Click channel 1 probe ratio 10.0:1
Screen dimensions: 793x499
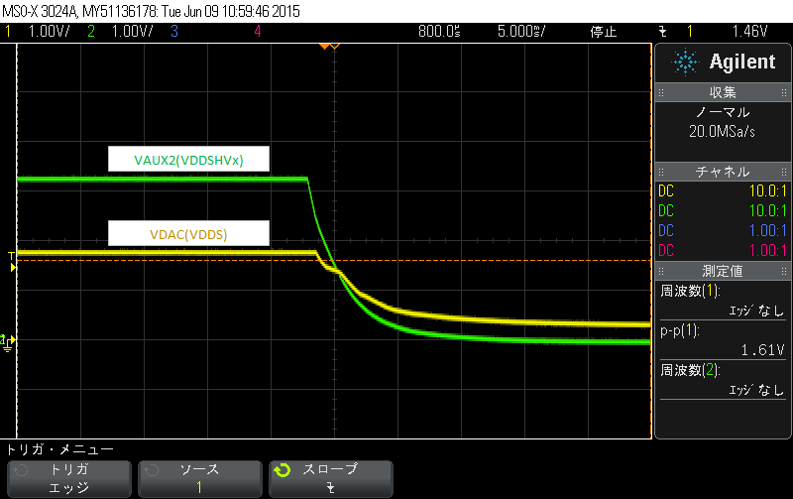point(767,190)
